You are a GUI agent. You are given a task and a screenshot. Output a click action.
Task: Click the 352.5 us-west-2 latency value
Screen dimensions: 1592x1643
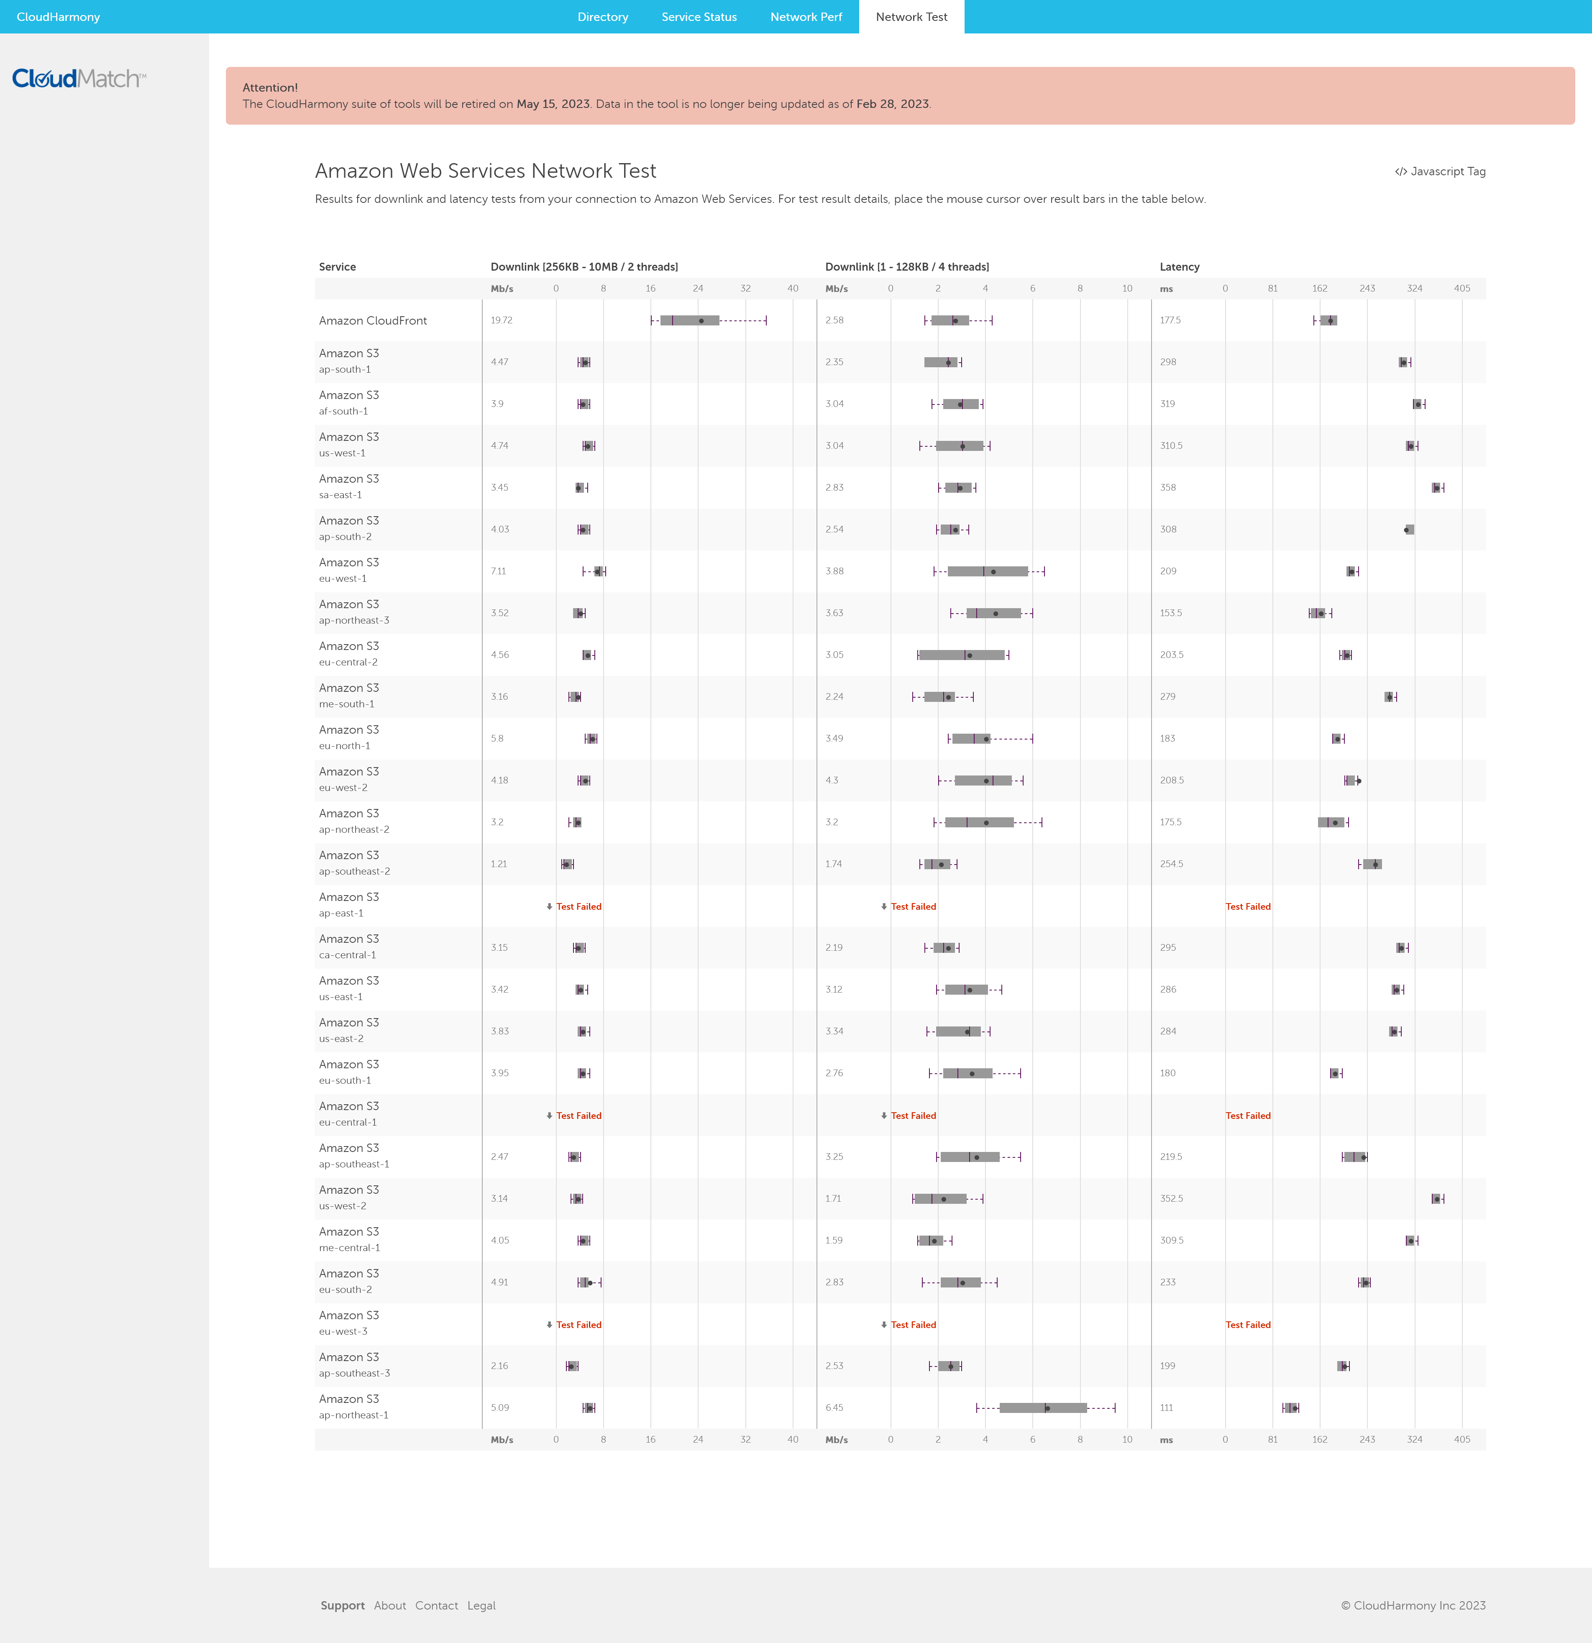point(1171,1199)
